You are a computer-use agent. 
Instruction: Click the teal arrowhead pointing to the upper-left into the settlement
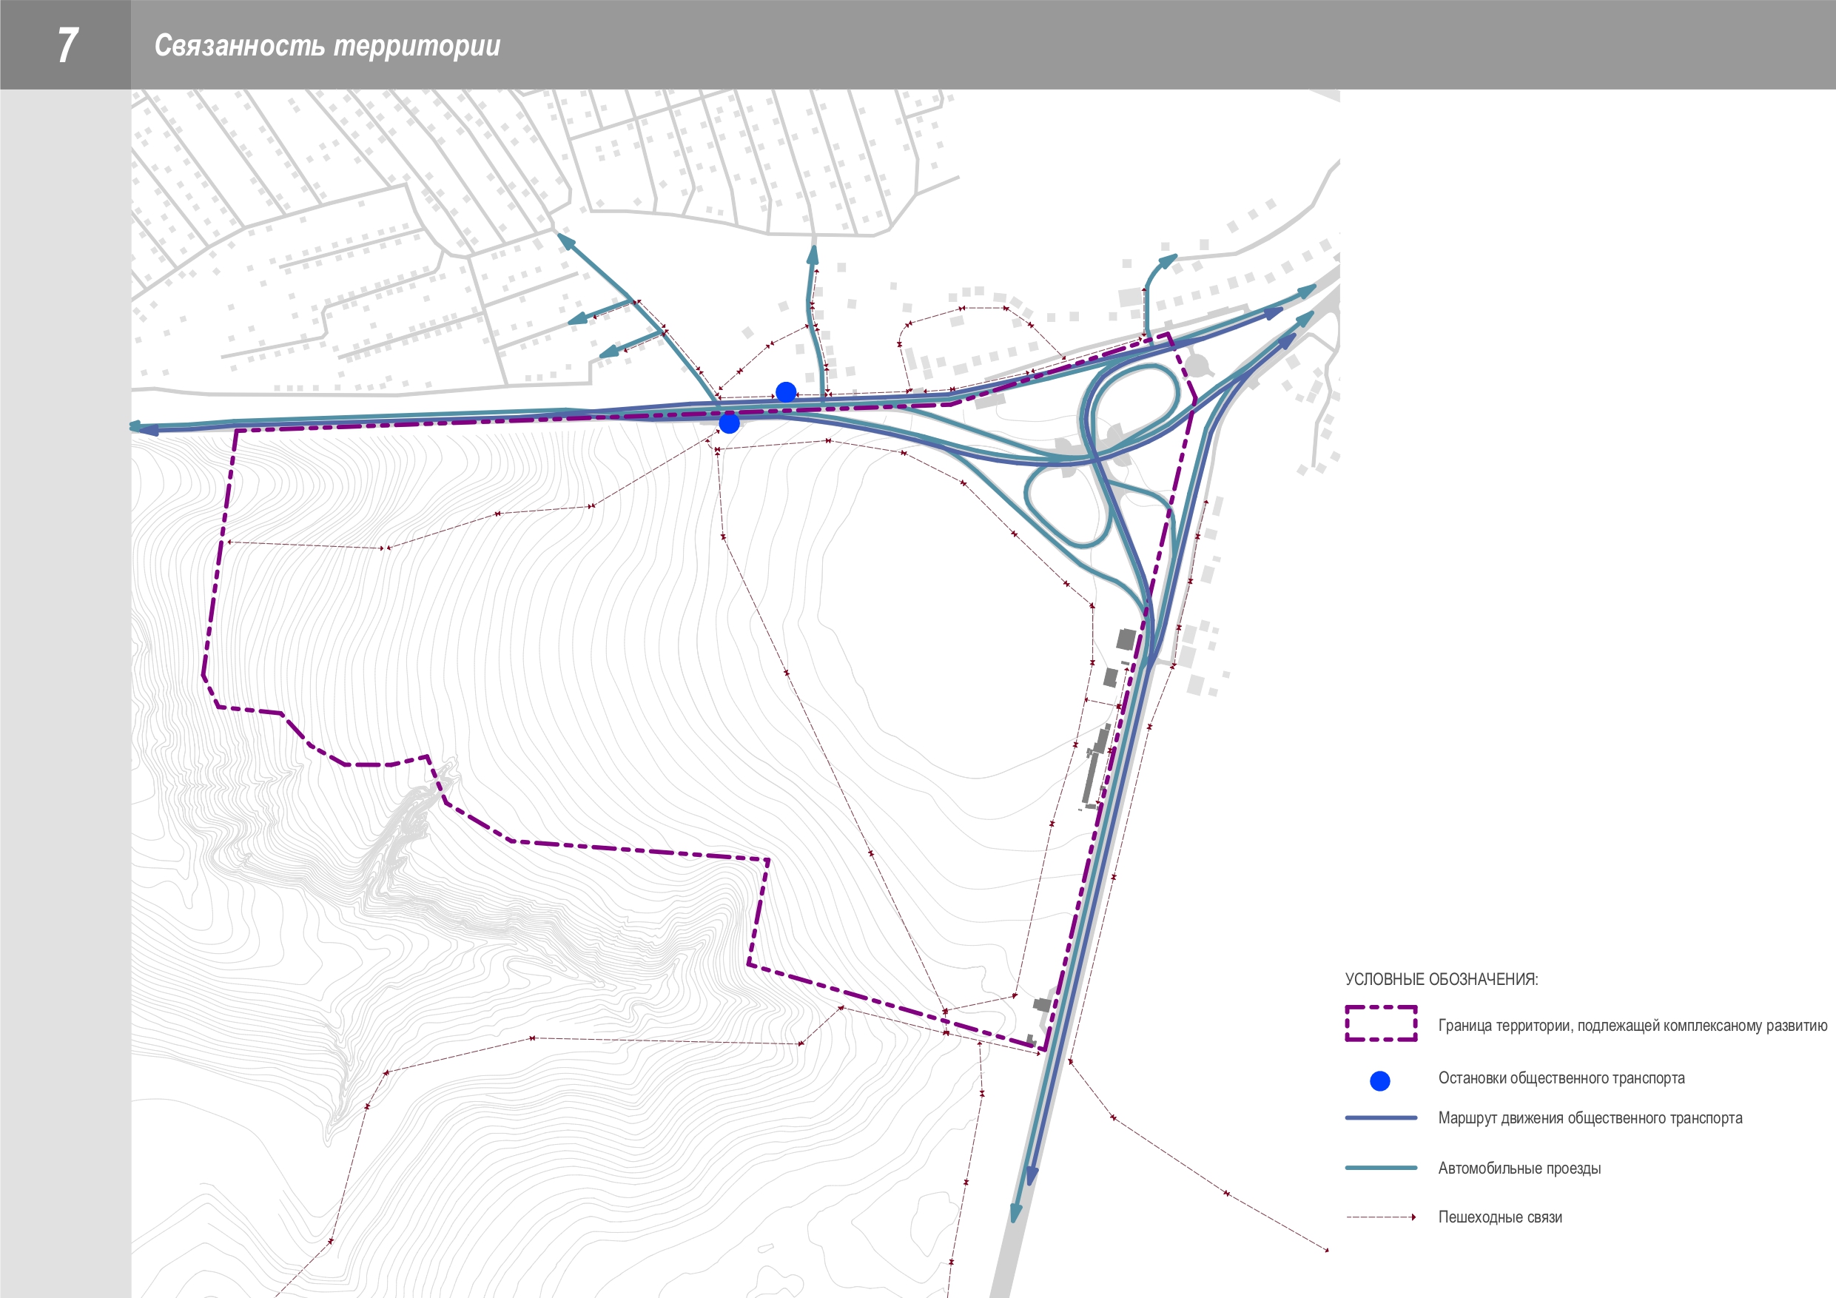click(x=566, y=241)
